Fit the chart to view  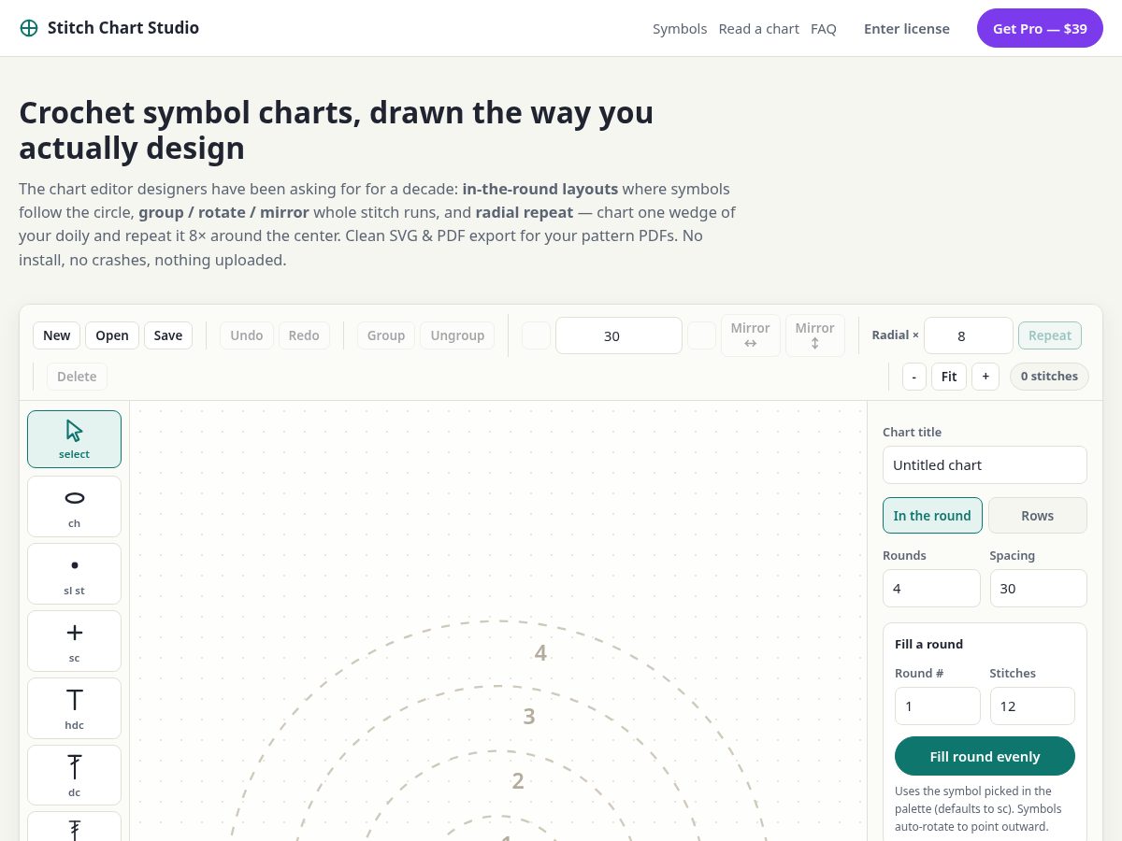pos(949,377)
